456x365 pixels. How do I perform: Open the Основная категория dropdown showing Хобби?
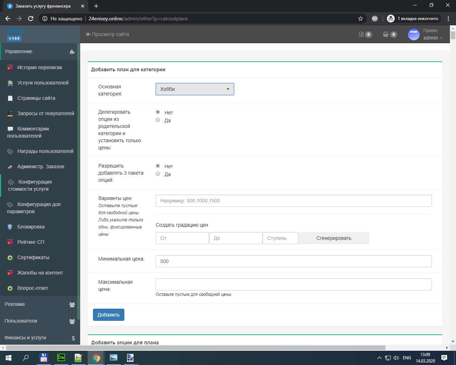pos(195,89)
